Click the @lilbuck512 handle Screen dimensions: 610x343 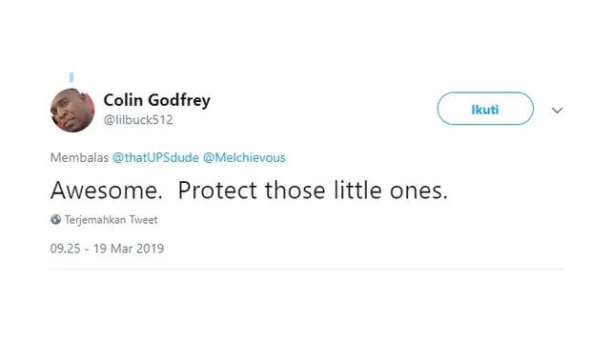[x=138, y=120]
